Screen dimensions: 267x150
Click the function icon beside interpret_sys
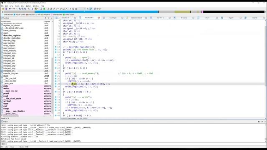pyautogui.click(x=2, y=71)
